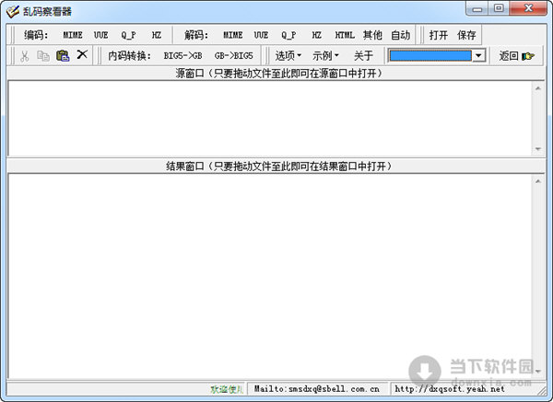Click the Paste clipboard icon
This screenshot has height=402, width=553.
pos(63,55)
